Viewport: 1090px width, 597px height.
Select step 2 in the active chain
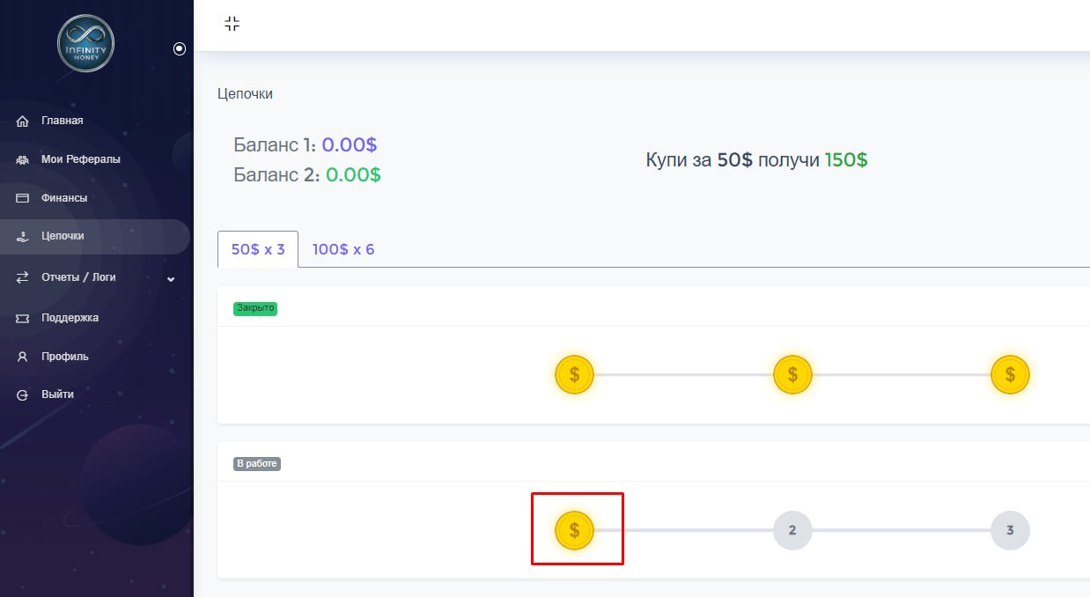792,530
